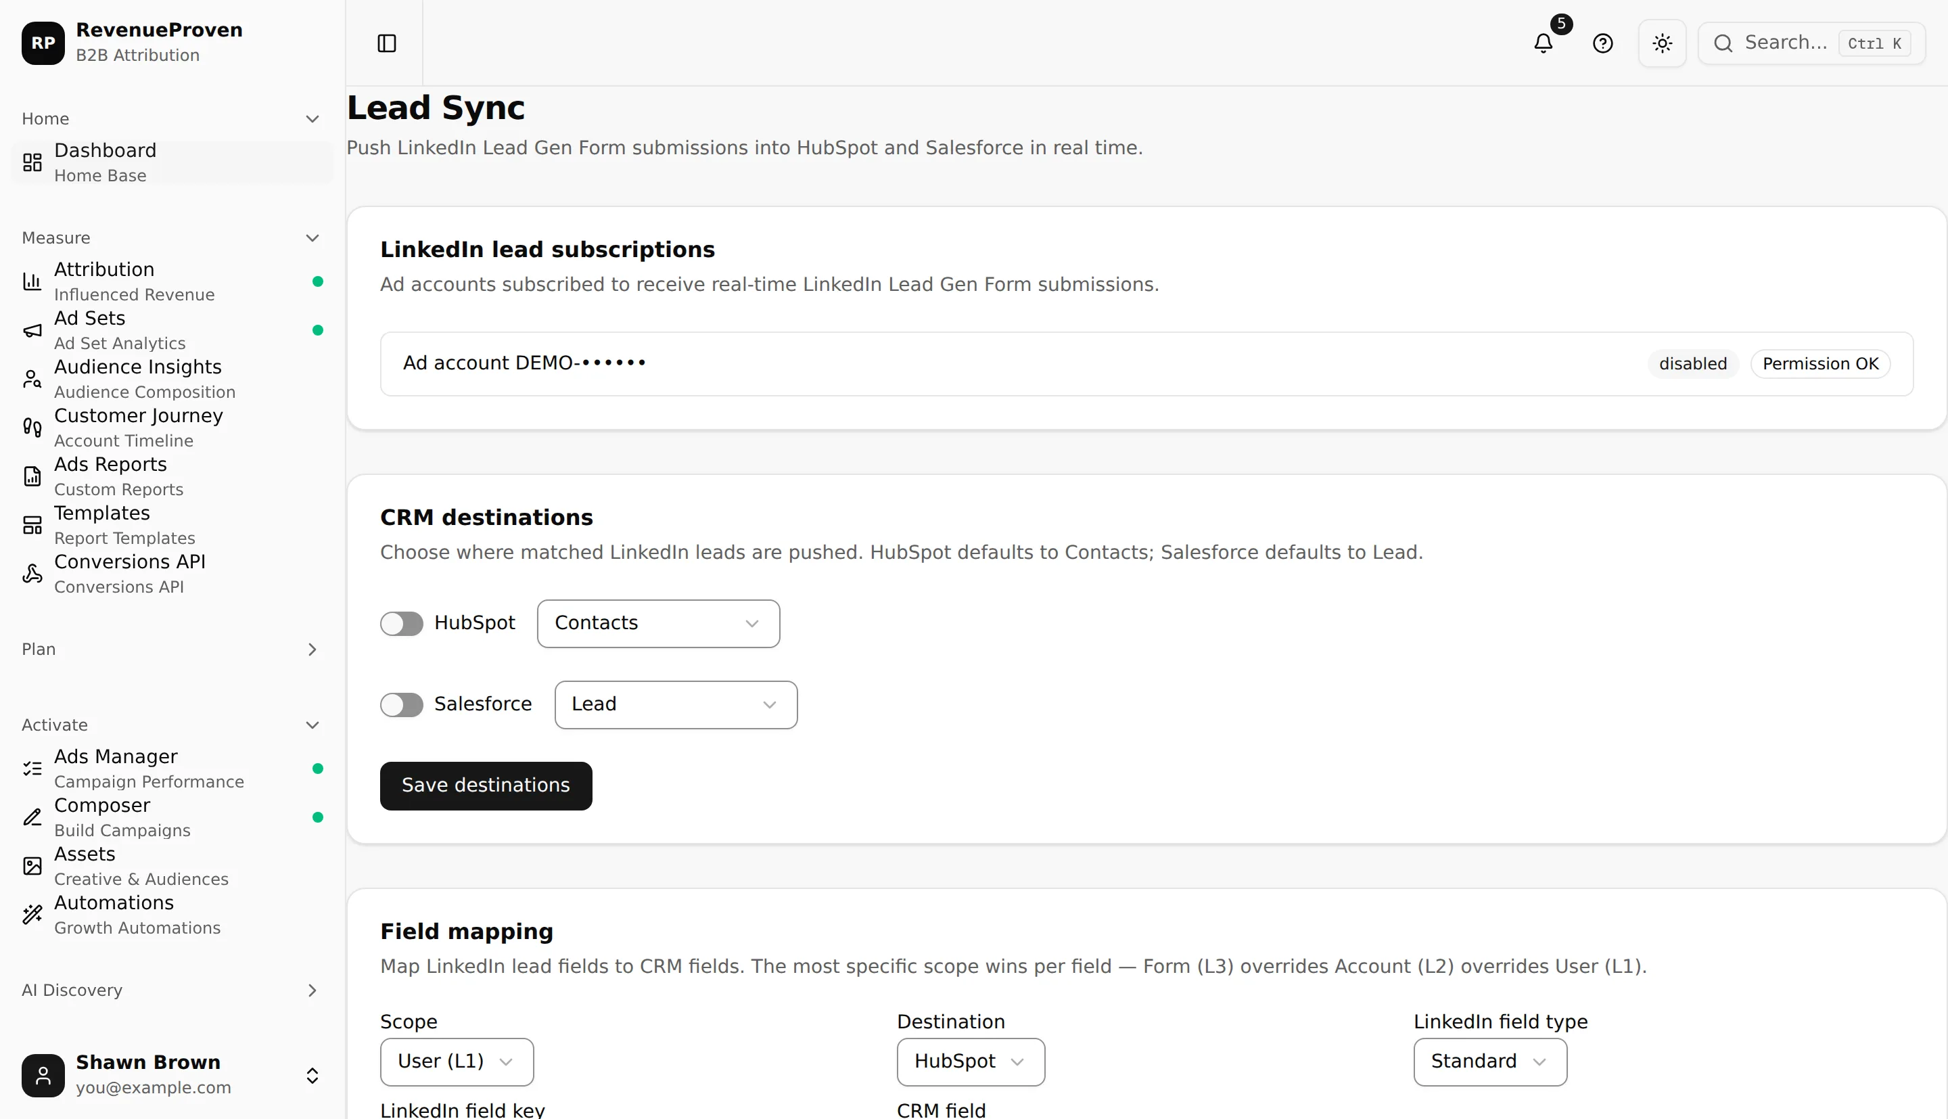
Task: Toggle the sidebar panel icon
Action: click(x=387, y=43)
